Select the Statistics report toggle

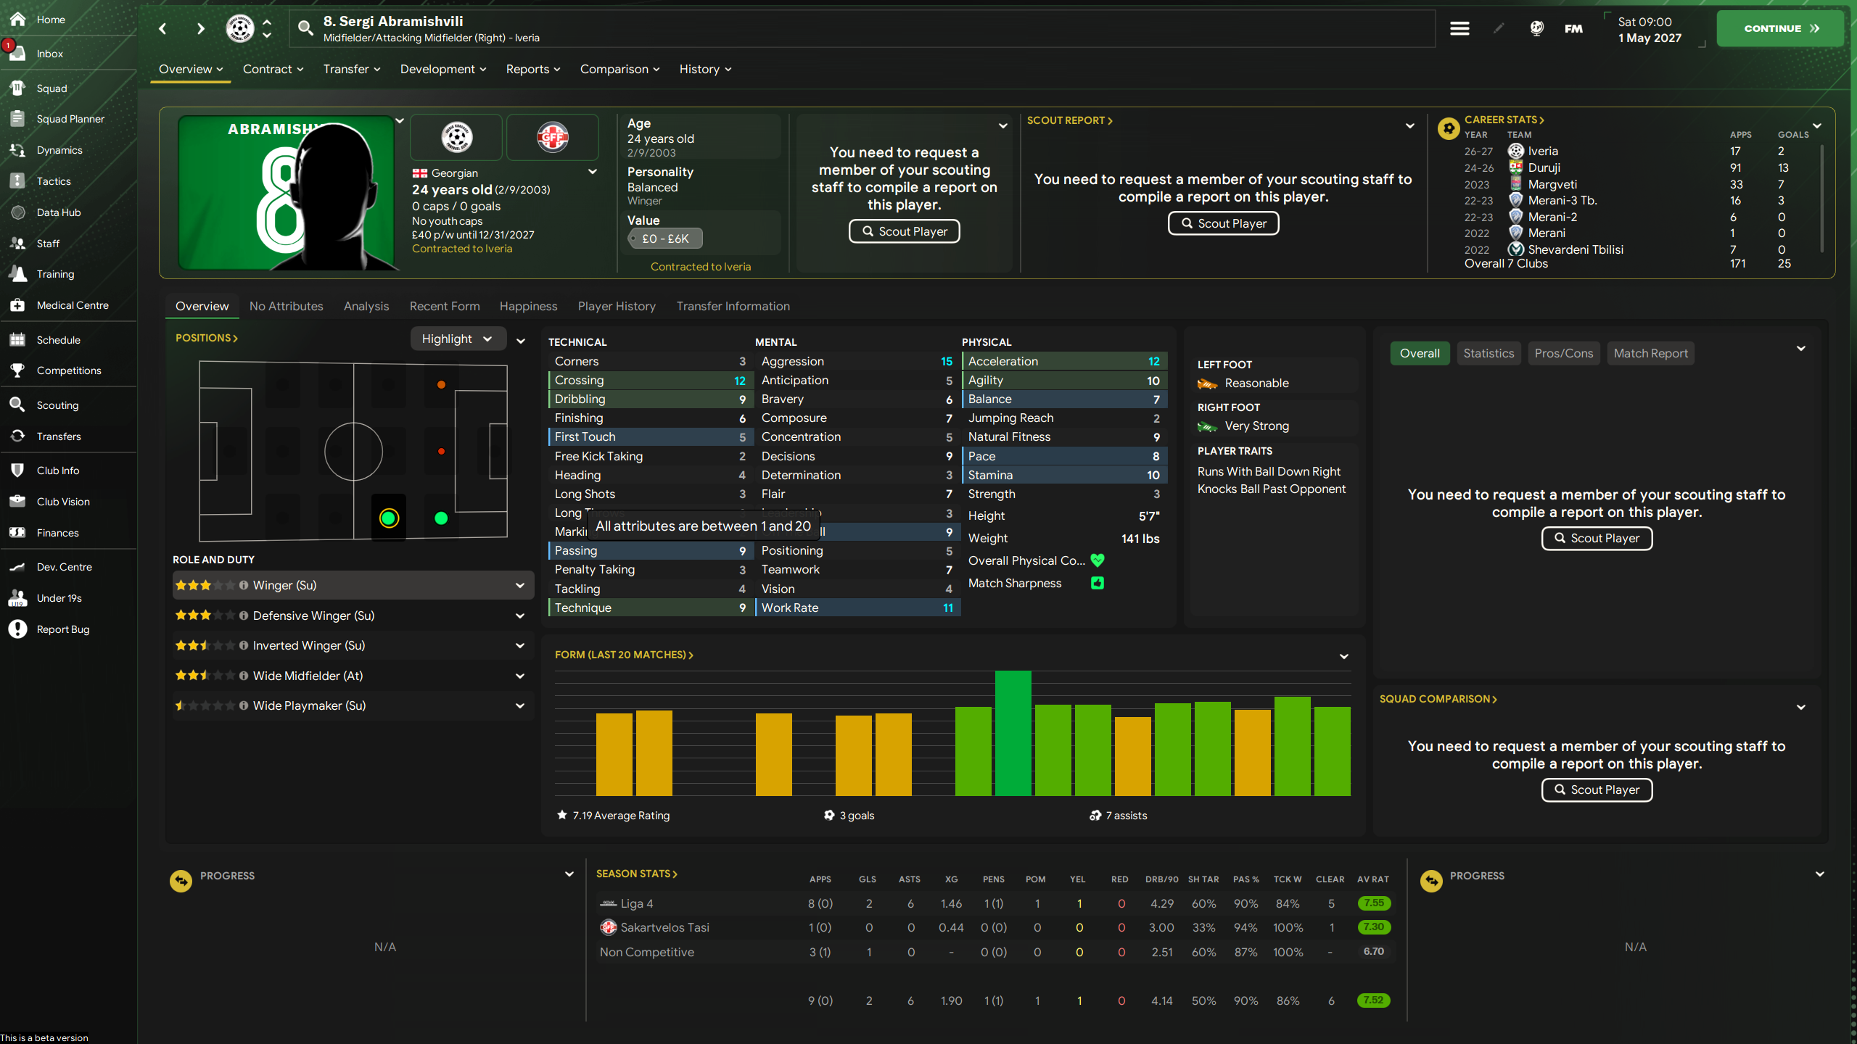pos(1489,353)
